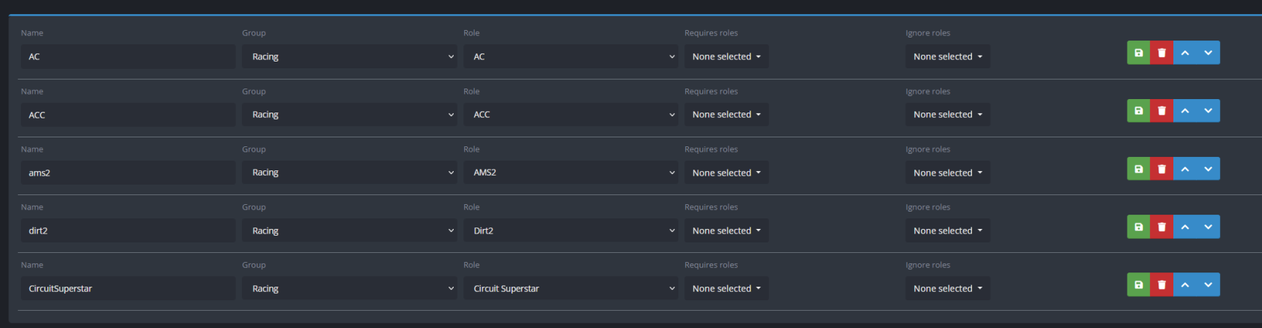
Task: Click the Name field containing CircuitSuperstar
Action: [128, 288]
